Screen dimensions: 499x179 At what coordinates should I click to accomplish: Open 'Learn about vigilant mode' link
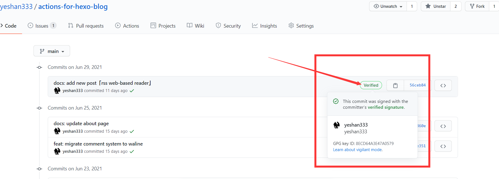(358, 150)
